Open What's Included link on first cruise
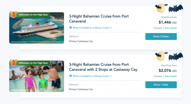 (91, 28)
